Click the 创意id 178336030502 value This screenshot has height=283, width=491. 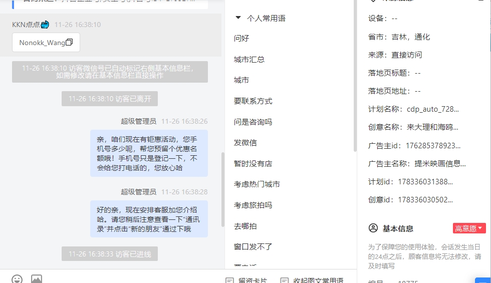click(425, 200)
